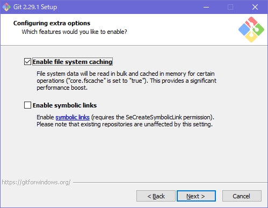Check the Enable symbolic links box
The height and width of the screenshot is (208, 268).
click(x=27, y=105)
